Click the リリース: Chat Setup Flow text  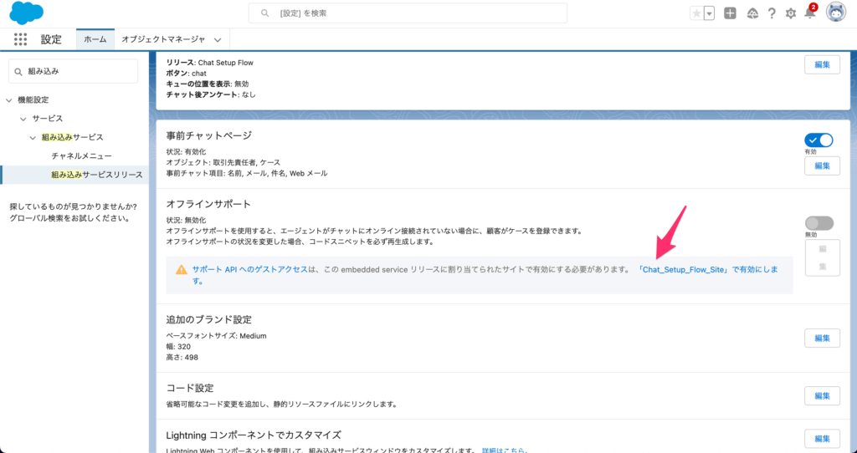tap(210, 63)
